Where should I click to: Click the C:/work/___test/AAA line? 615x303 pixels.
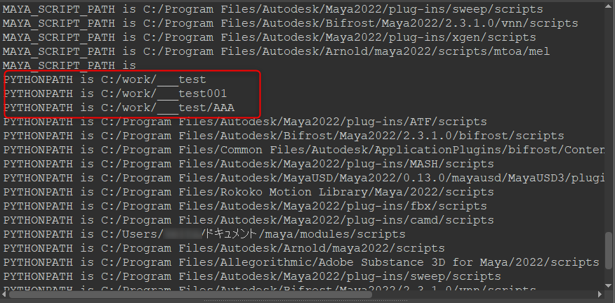tap(119, 108)
